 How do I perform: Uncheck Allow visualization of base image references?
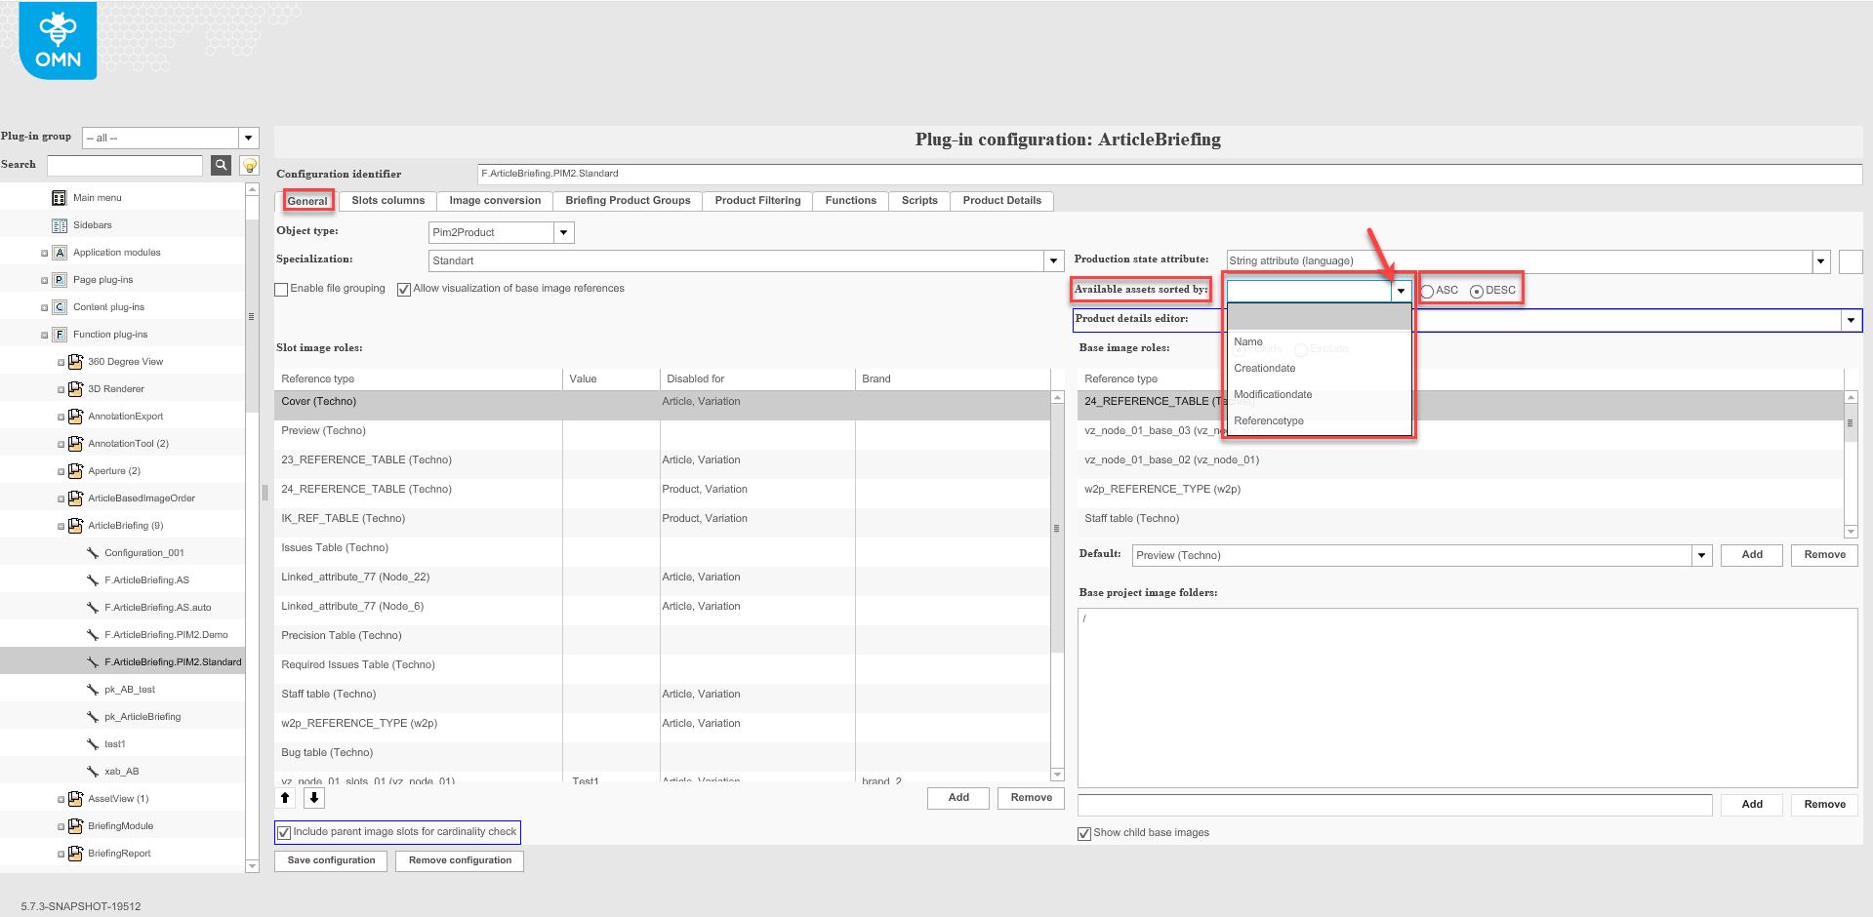(404, 289)
